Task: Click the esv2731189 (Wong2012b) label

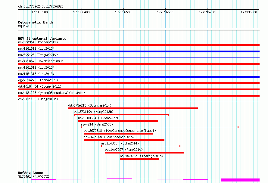Action: point(38,99)
